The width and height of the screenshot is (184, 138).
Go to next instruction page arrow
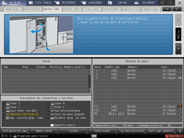[x=178, y=49]
